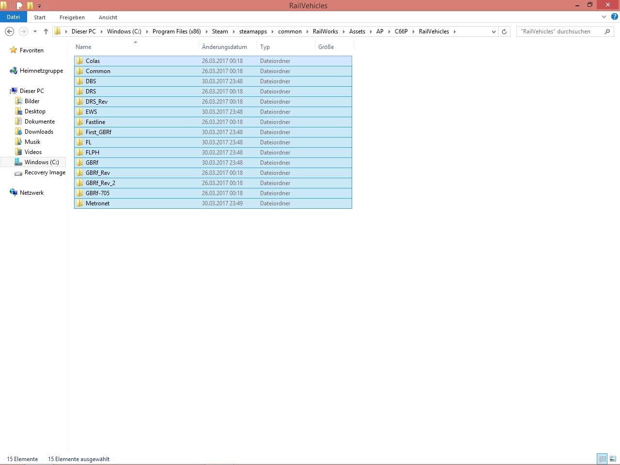This screenshot has height=465, width=620.
Task: Refresh the RailVehicles folder view
Action: 504,31
